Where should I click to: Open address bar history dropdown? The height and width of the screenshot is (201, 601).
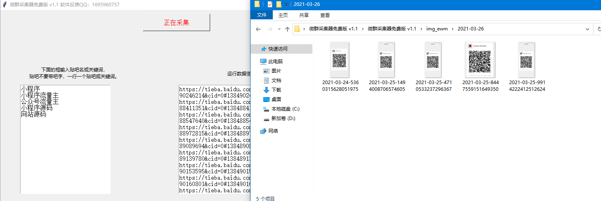[588, 29]
